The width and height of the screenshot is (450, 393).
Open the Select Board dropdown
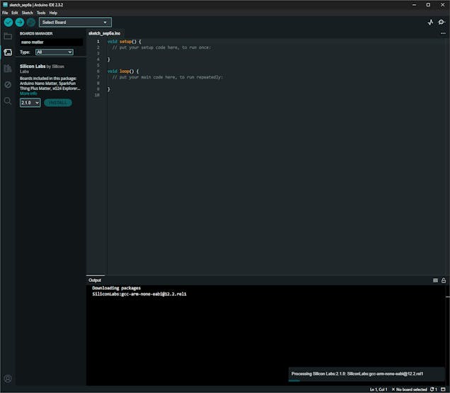point(76,22)
